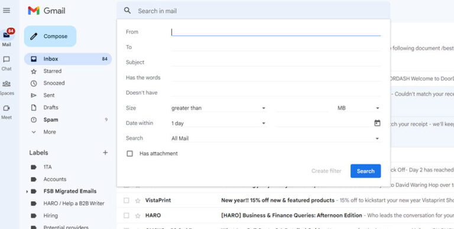The height and width of the screenshot is (229, 454).
Task: Open the Drafts folder
Action: tap(68, 108)
